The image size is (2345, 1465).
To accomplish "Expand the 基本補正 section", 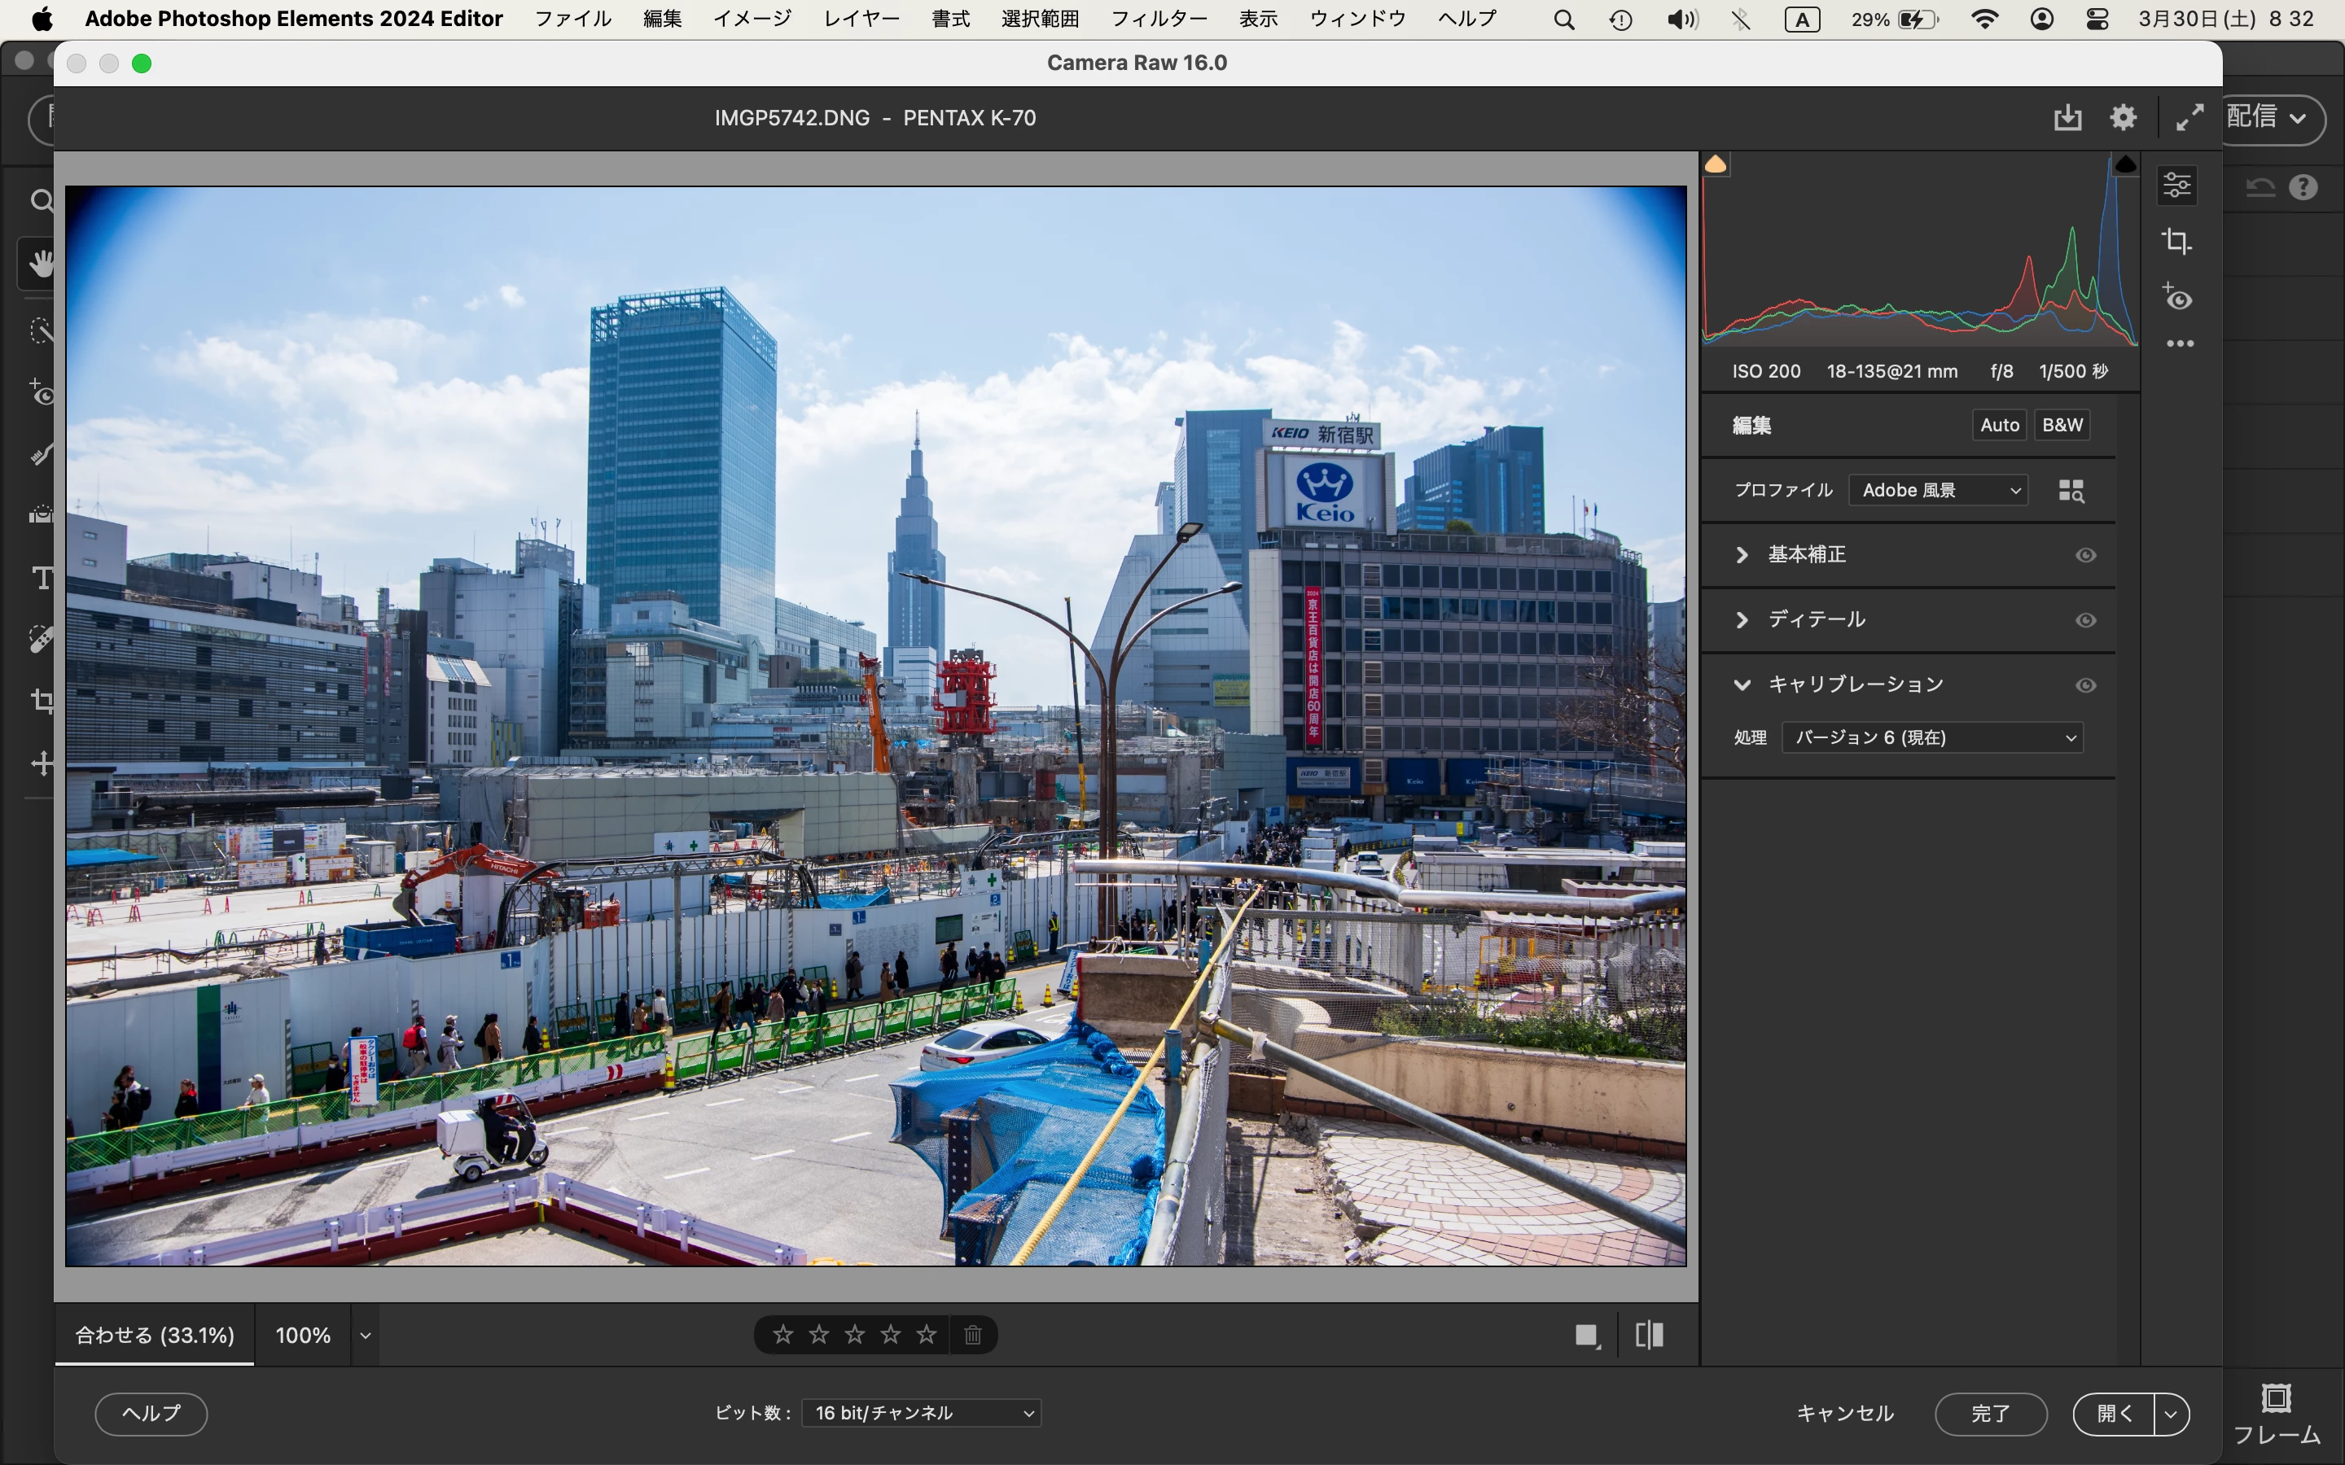I will tap(1742, 555).
